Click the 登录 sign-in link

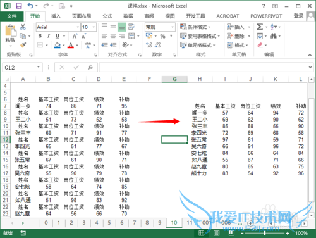[x=298, y=16]
